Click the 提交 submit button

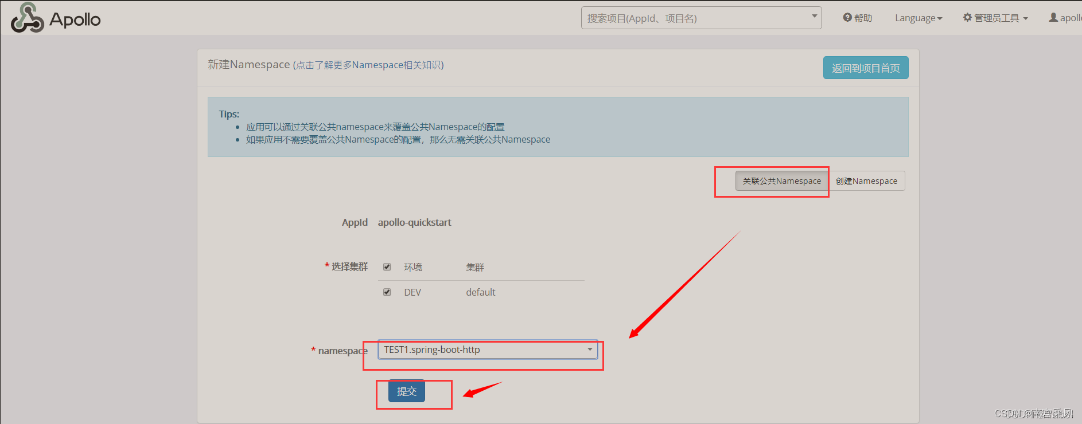[x=407, y=391]
